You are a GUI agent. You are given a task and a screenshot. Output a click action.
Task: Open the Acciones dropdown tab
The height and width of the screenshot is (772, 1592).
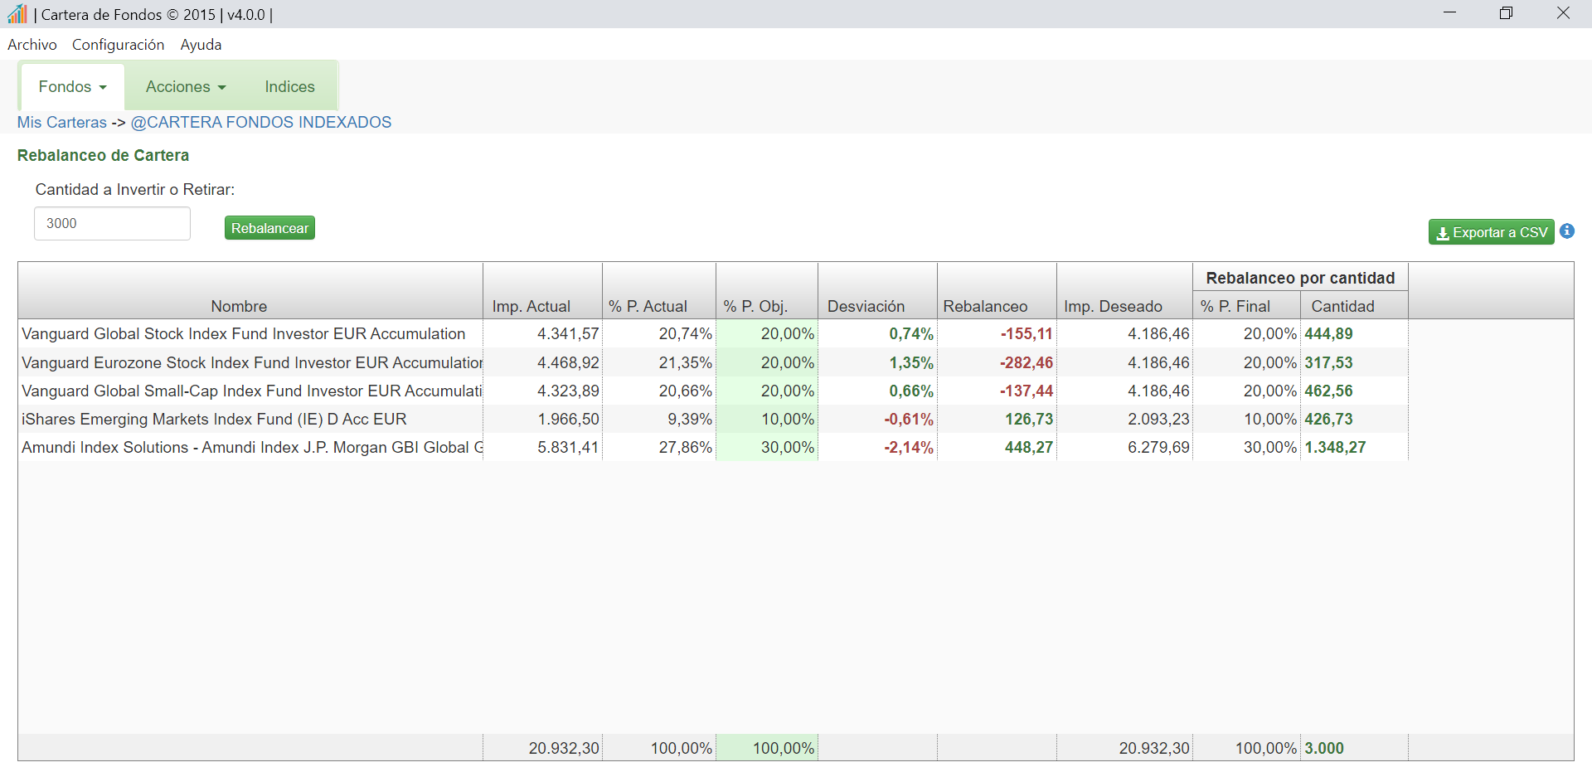pos(186,87)
